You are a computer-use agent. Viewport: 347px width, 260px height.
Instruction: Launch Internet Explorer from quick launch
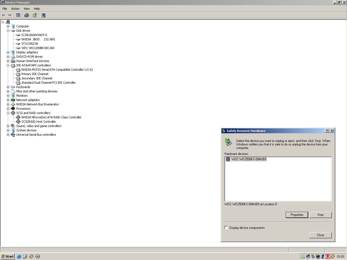[x=19, y=256]
